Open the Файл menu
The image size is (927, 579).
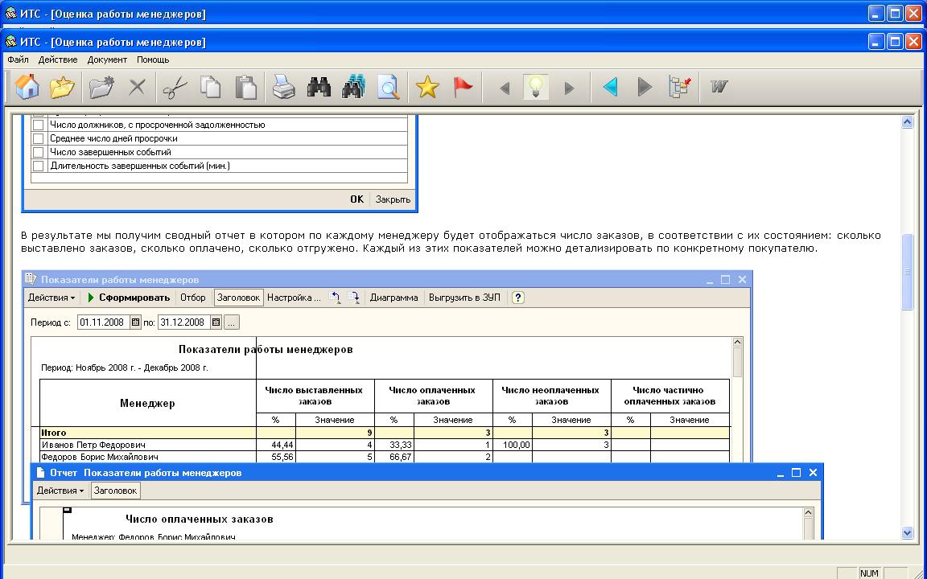18,60
